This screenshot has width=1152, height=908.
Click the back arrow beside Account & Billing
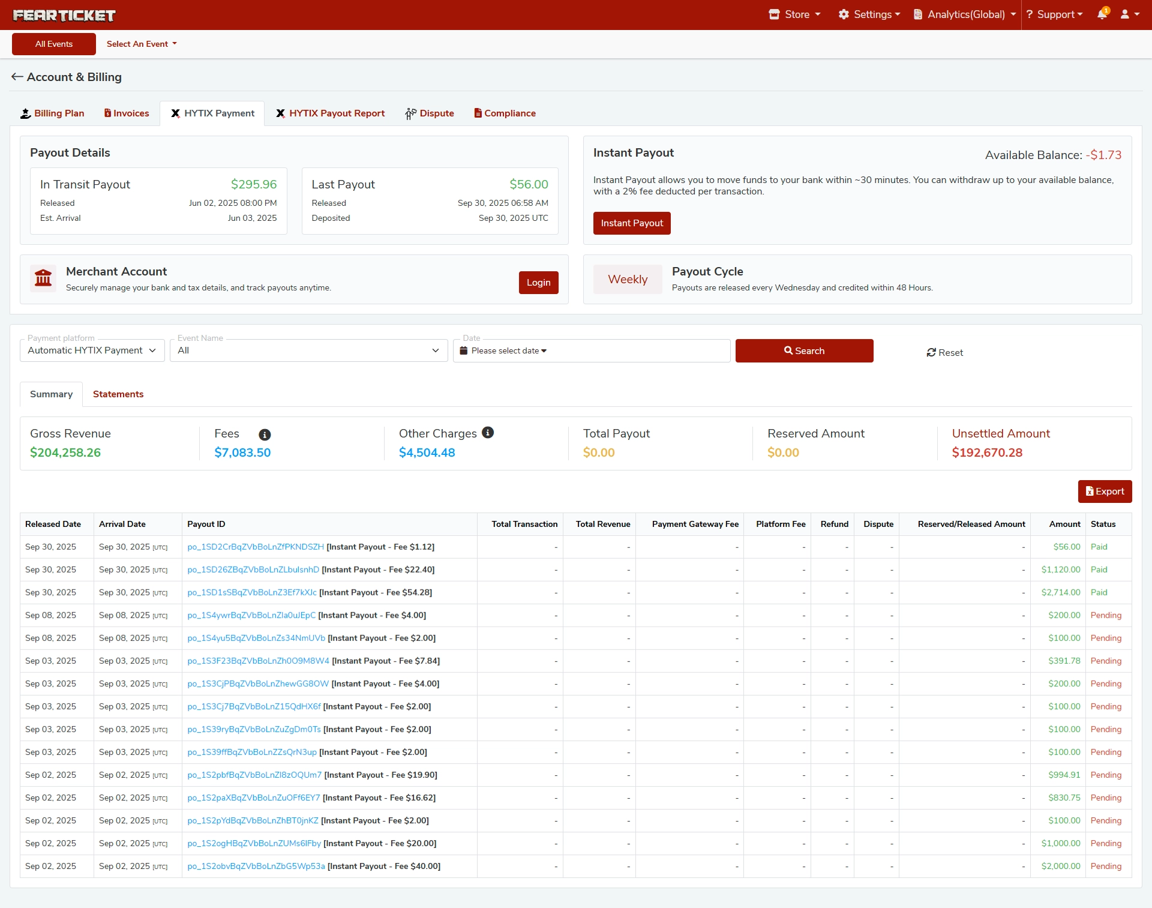[17, 77]
